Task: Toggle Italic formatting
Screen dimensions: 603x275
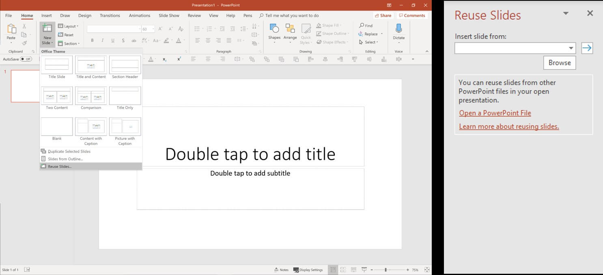Action: (103, 41)
